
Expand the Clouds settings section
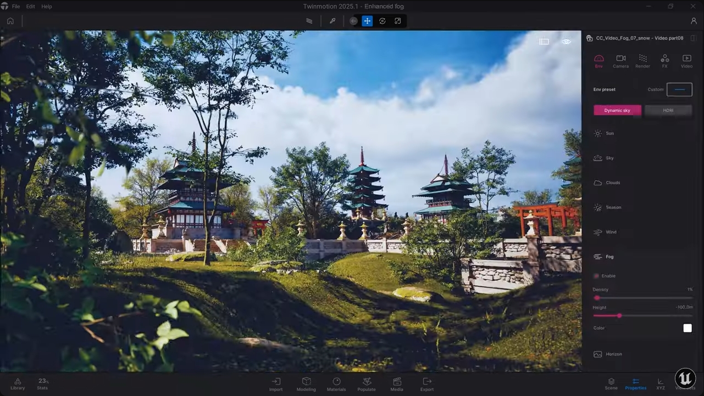pyautogui.click(x=612, y=183)
